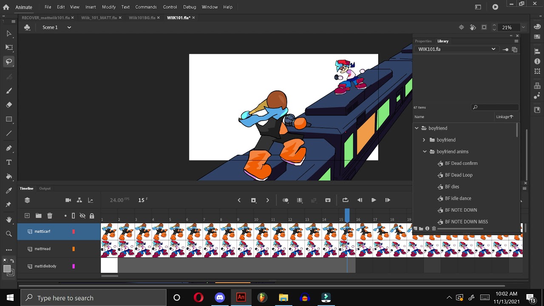Sort the library by Linkage column
The width and height of the screenshot is (544, 306).
(504, 117)
